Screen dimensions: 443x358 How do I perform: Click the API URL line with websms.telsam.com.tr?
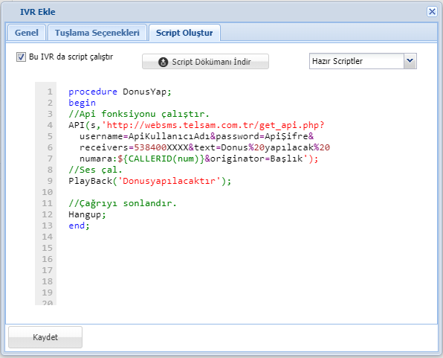pyautogui.click(x=196, y=125)
